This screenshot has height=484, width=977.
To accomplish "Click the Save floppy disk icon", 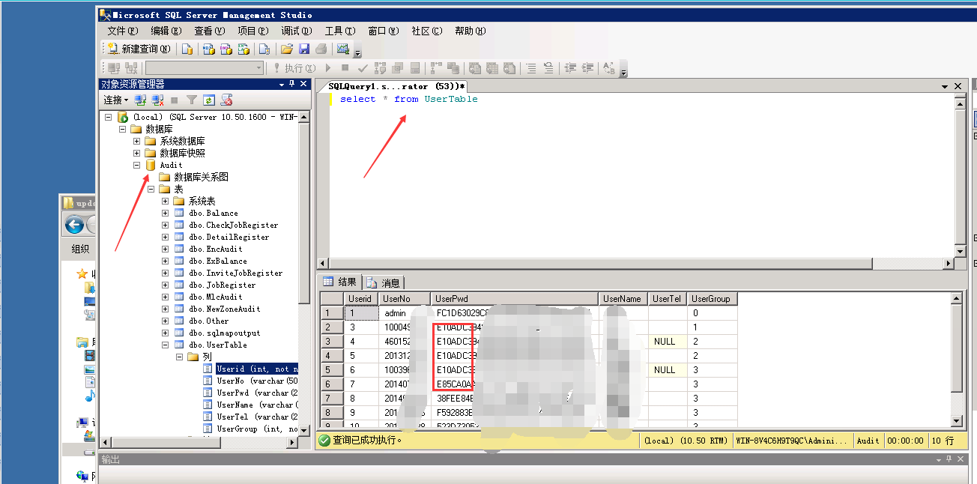I will click(304, 49).
